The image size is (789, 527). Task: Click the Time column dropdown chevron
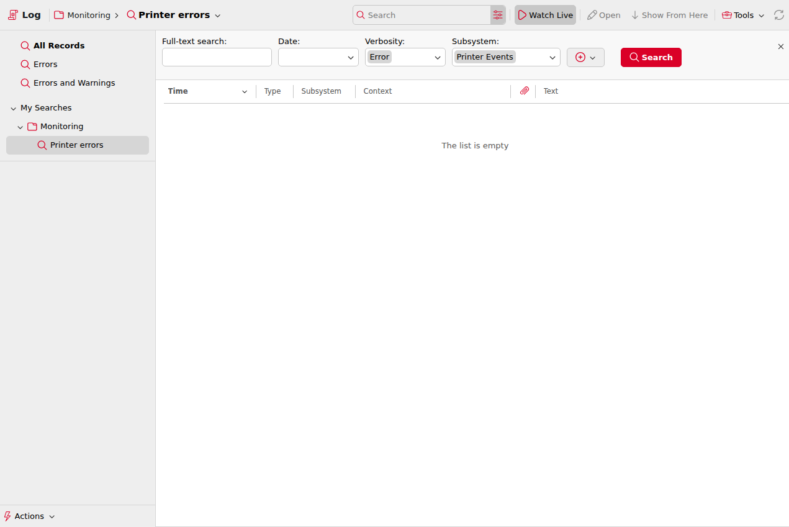tap(245, 92)
